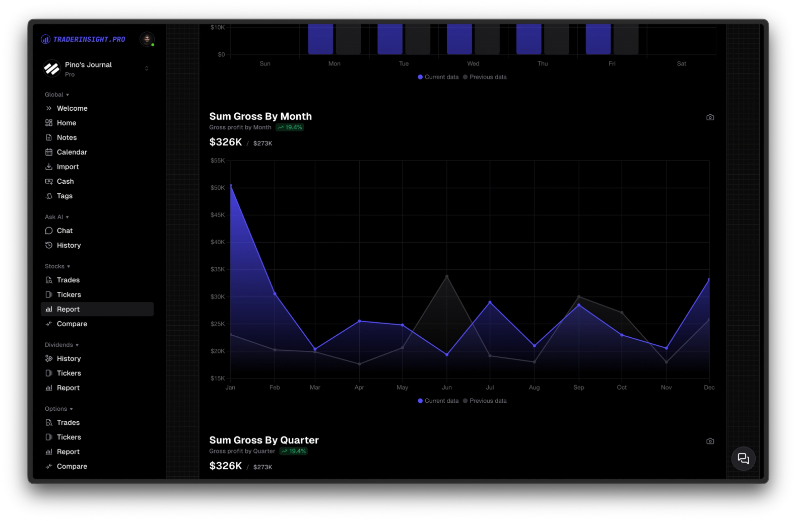Click the camera icon for Sum Gross By Month
Image resolution: width=797 pixels, height=521 pixels.
pyautogui.click(x=710, y=117)
